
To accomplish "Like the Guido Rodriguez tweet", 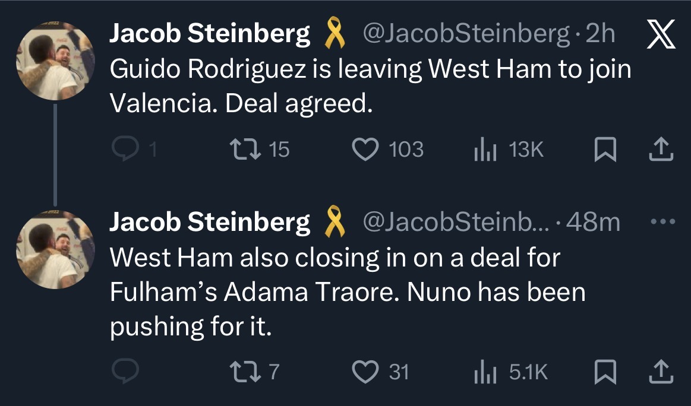I will [365, 150].
